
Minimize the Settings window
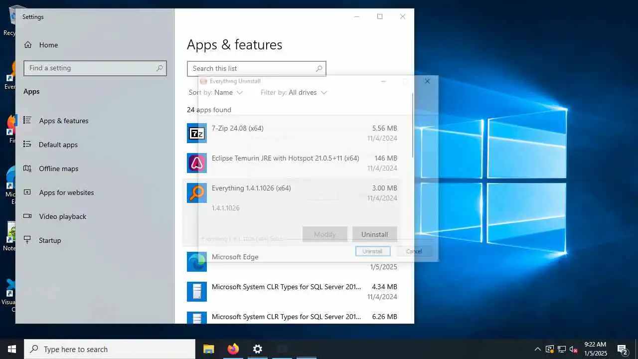(357, 16)
